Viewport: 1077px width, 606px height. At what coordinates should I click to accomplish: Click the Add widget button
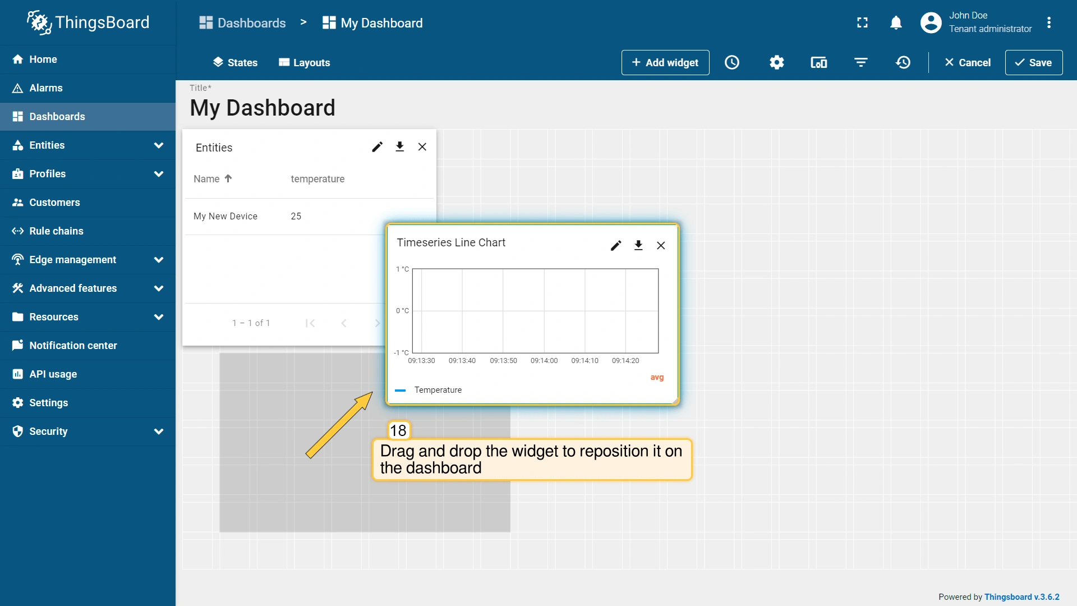pos(665,62)
